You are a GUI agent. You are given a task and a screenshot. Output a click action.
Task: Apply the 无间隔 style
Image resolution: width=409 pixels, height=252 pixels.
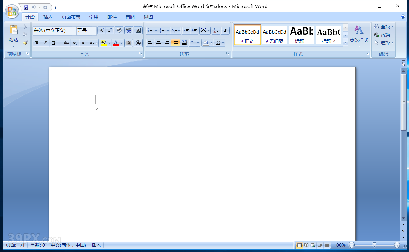click(x=275, y=35)
